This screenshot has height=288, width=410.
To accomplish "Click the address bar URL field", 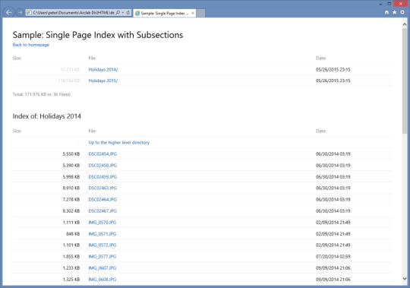I will pyautogui.click(x=73, y=13).
